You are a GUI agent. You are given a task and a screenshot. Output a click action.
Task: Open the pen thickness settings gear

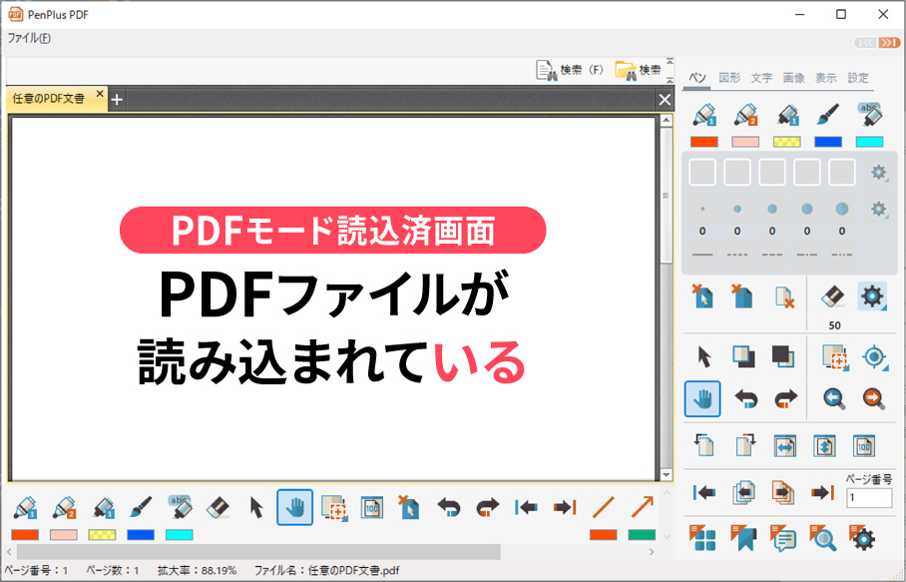878,209
